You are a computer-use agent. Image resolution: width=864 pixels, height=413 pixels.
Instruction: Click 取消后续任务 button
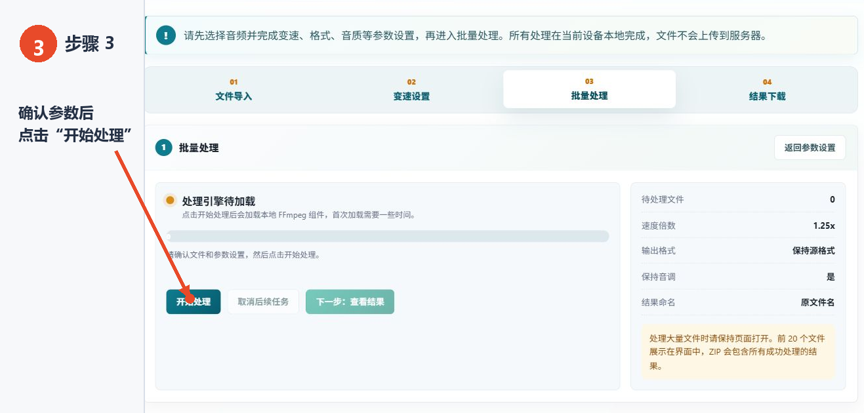coord(263,302)
